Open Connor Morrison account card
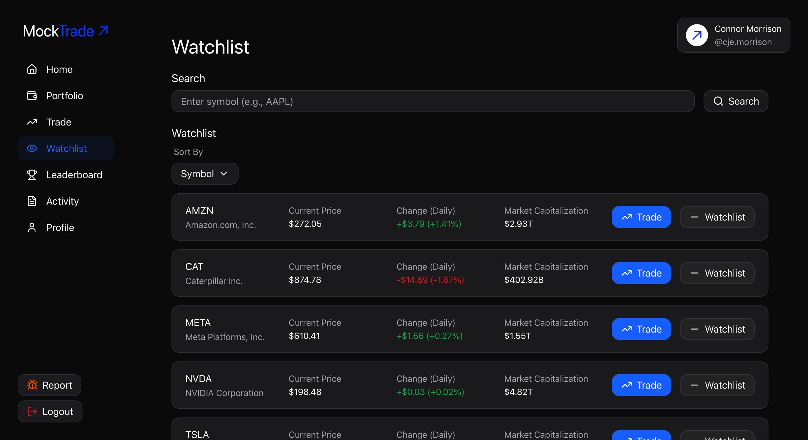The width and height of the screenshot is (808, 440). point(734,35)
